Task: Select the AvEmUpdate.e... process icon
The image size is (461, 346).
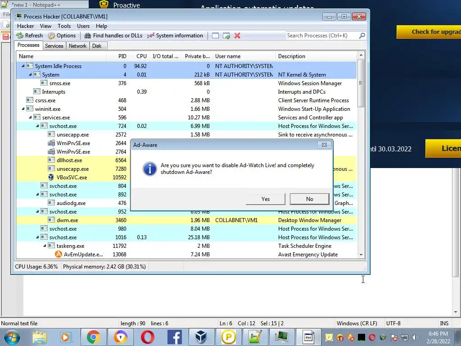Action: pos(59,254)
